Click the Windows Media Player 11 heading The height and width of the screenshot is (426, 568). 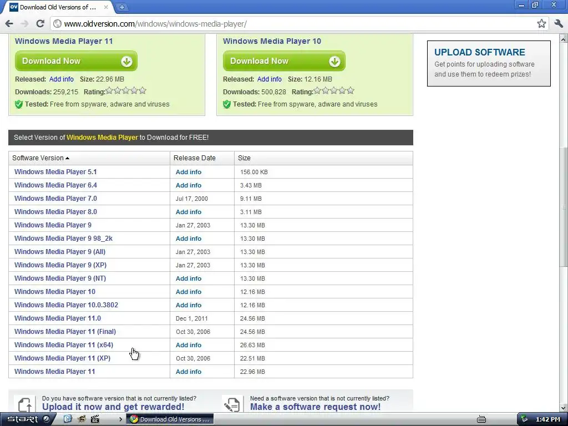point(64,41)
